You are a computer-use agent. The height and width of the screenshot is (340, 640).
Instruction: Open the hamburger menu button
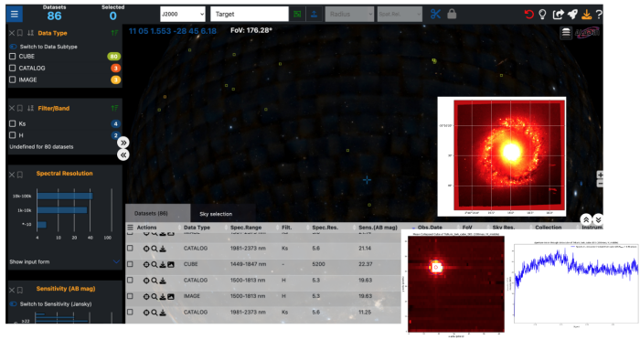click(x=15, y=15)
